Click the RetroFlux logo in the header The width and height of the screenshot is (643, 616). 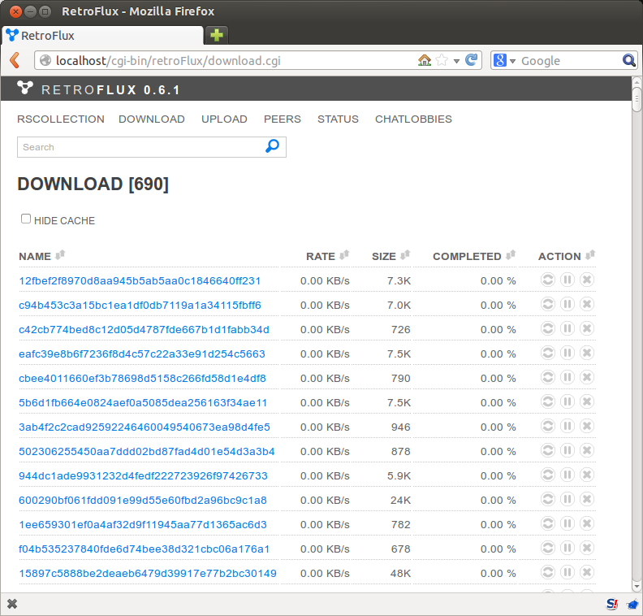click(x=25, y=88)
